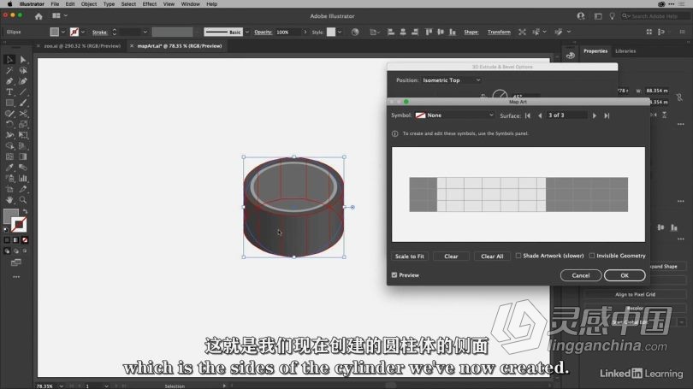The height and width of the screenshot is (389, 693).
Task: Click the Clear All button
Action: [492, 256]
